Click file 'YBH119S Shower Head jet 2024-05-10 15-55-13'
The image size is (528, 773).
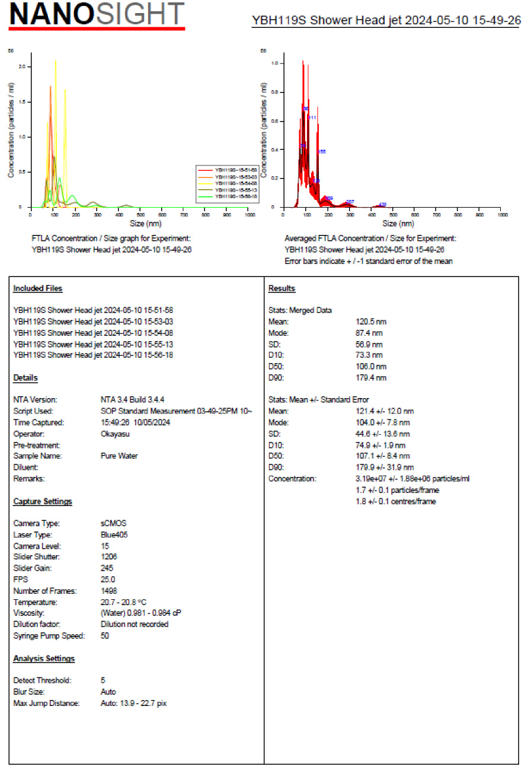pyautogui.click(x=93, y=343)
